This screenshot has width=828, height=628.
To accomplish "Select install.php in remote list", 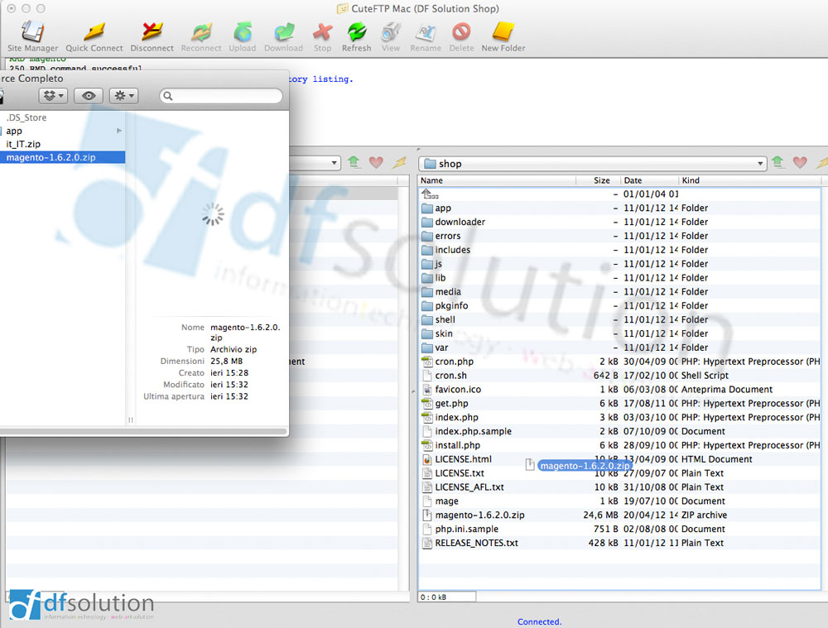I will 620,445.
